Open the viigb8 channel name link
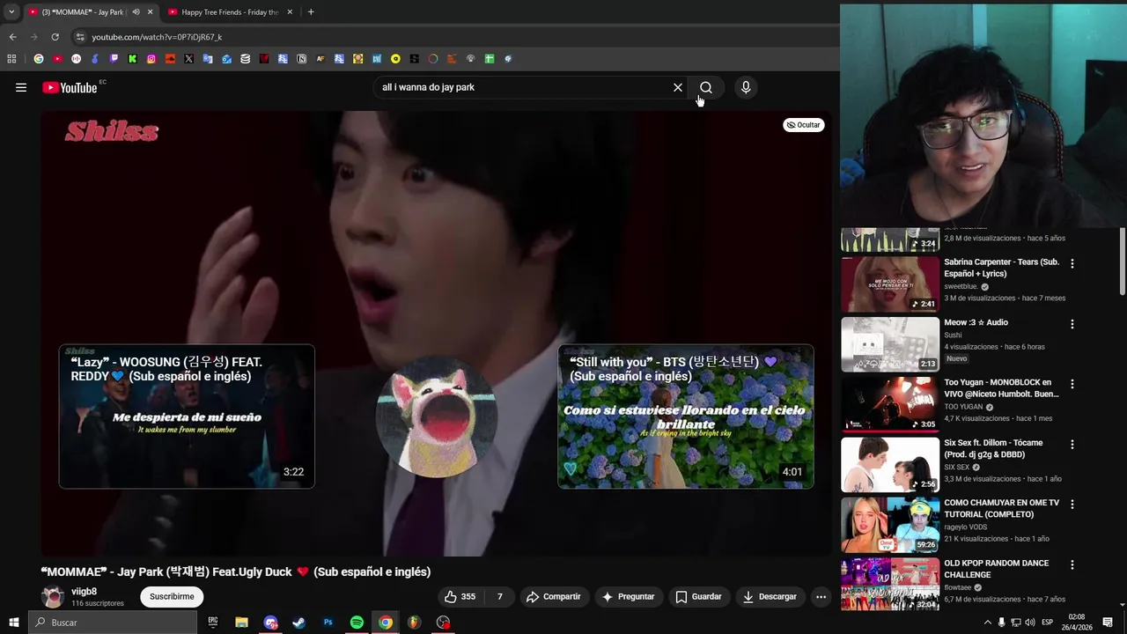 coord(85,592)
